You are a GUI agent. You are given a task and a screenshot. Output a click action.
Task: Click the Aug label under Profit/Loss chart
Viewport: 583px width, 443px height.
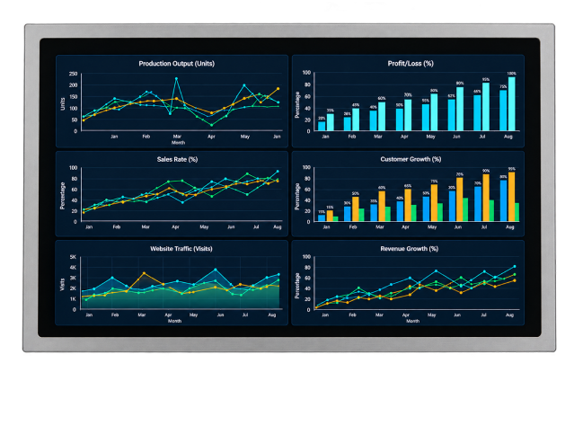pyautogui.click(x=508, y=137)
